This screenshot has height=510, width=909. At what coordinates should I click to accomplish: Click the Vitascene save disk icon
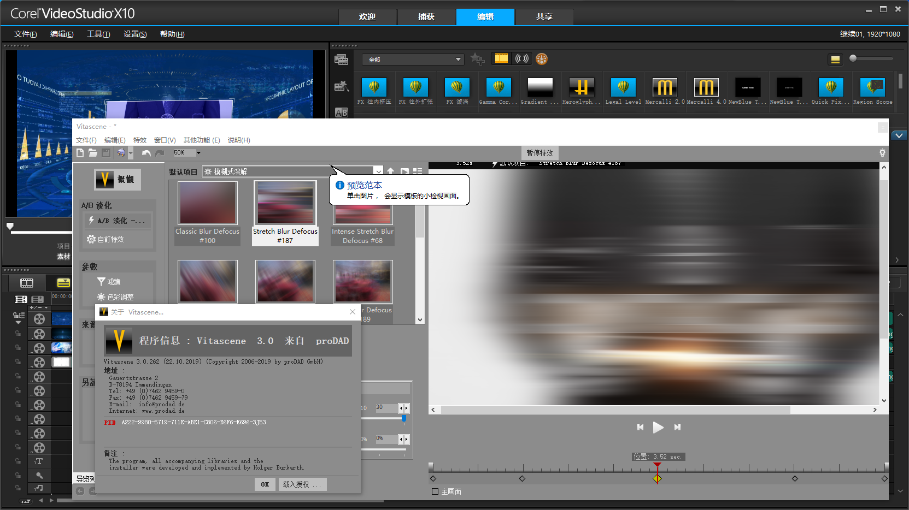(106, 153)
